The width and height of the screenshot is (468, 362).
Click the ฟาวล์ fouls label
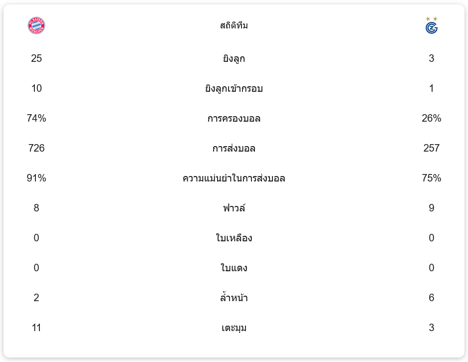[x=234, y=208]
